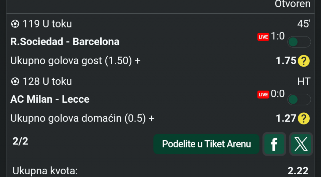The width and height of the screenshot is (321, 177).
Task: Click the 1.27 odds value
Action: pyautogui.click(x=286, y=118)
